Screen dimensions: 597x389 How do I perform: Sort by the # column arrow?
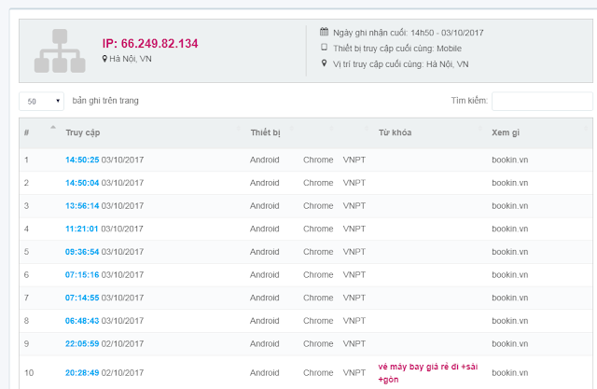tap(53, 127)
